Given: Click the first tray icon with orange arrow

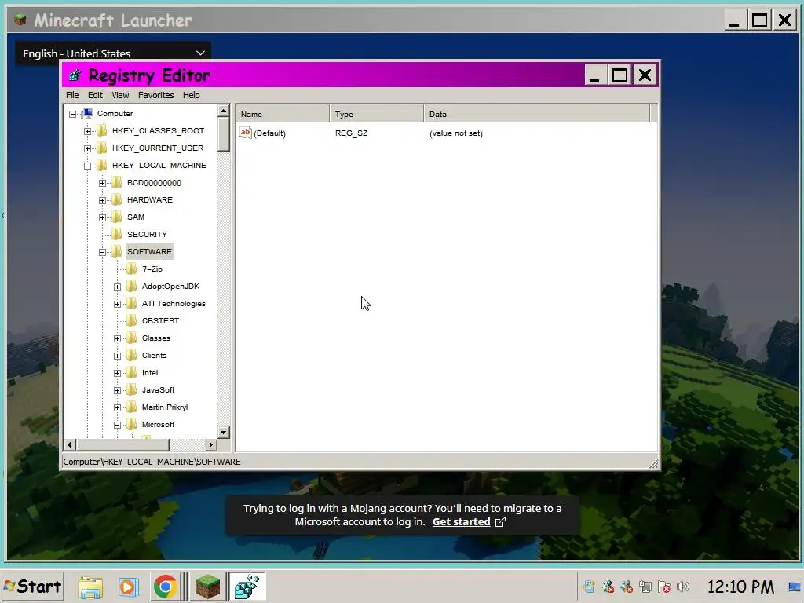Looking at the screenshot, I should [x=589, y=587].
